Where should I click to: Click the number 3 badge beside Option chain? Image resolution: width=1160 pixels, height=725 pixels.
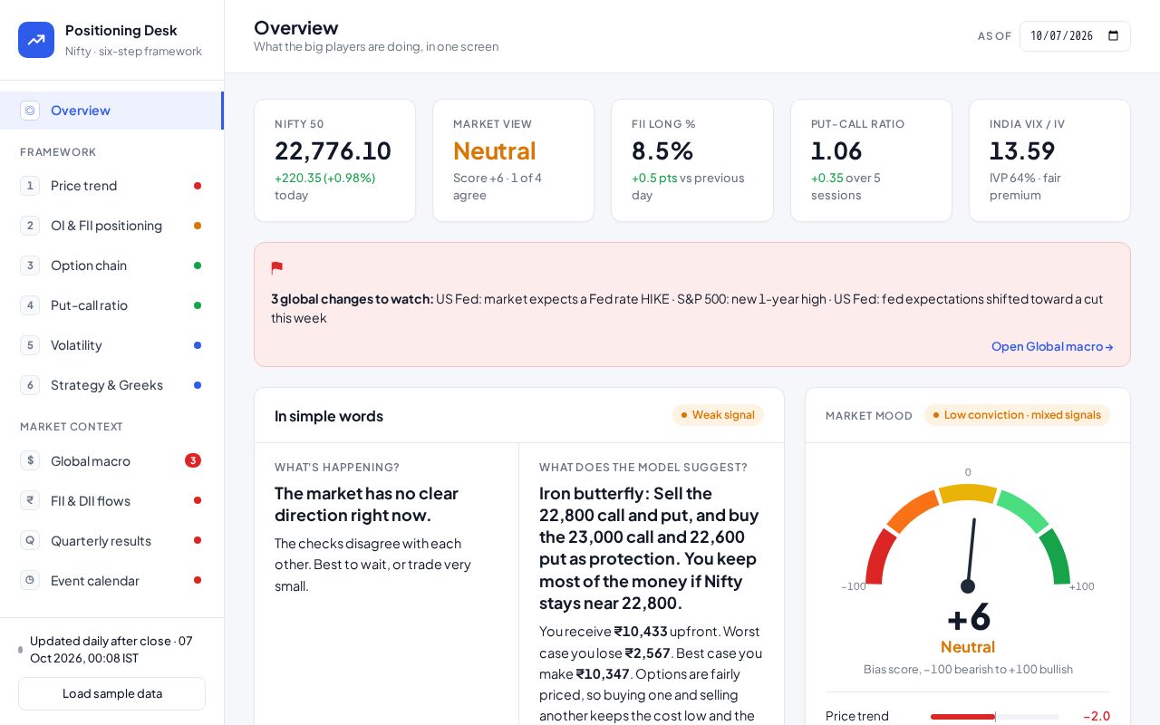click(30, 266)
